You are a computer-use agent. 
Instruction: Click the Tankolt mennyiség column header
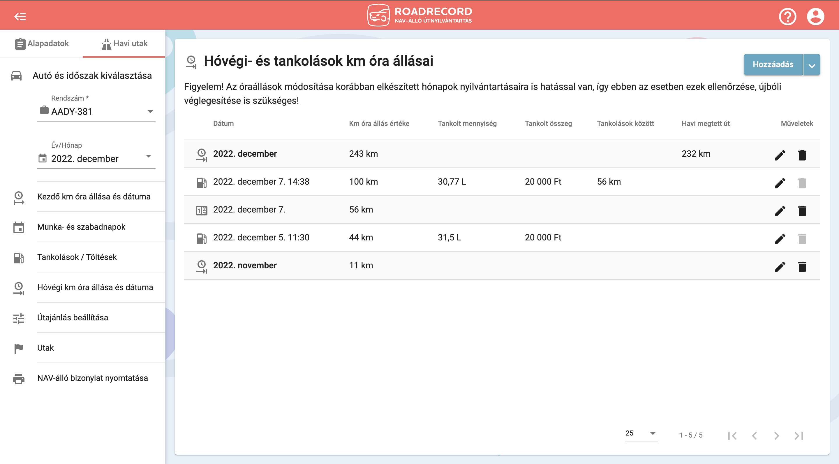click(467, 124)
